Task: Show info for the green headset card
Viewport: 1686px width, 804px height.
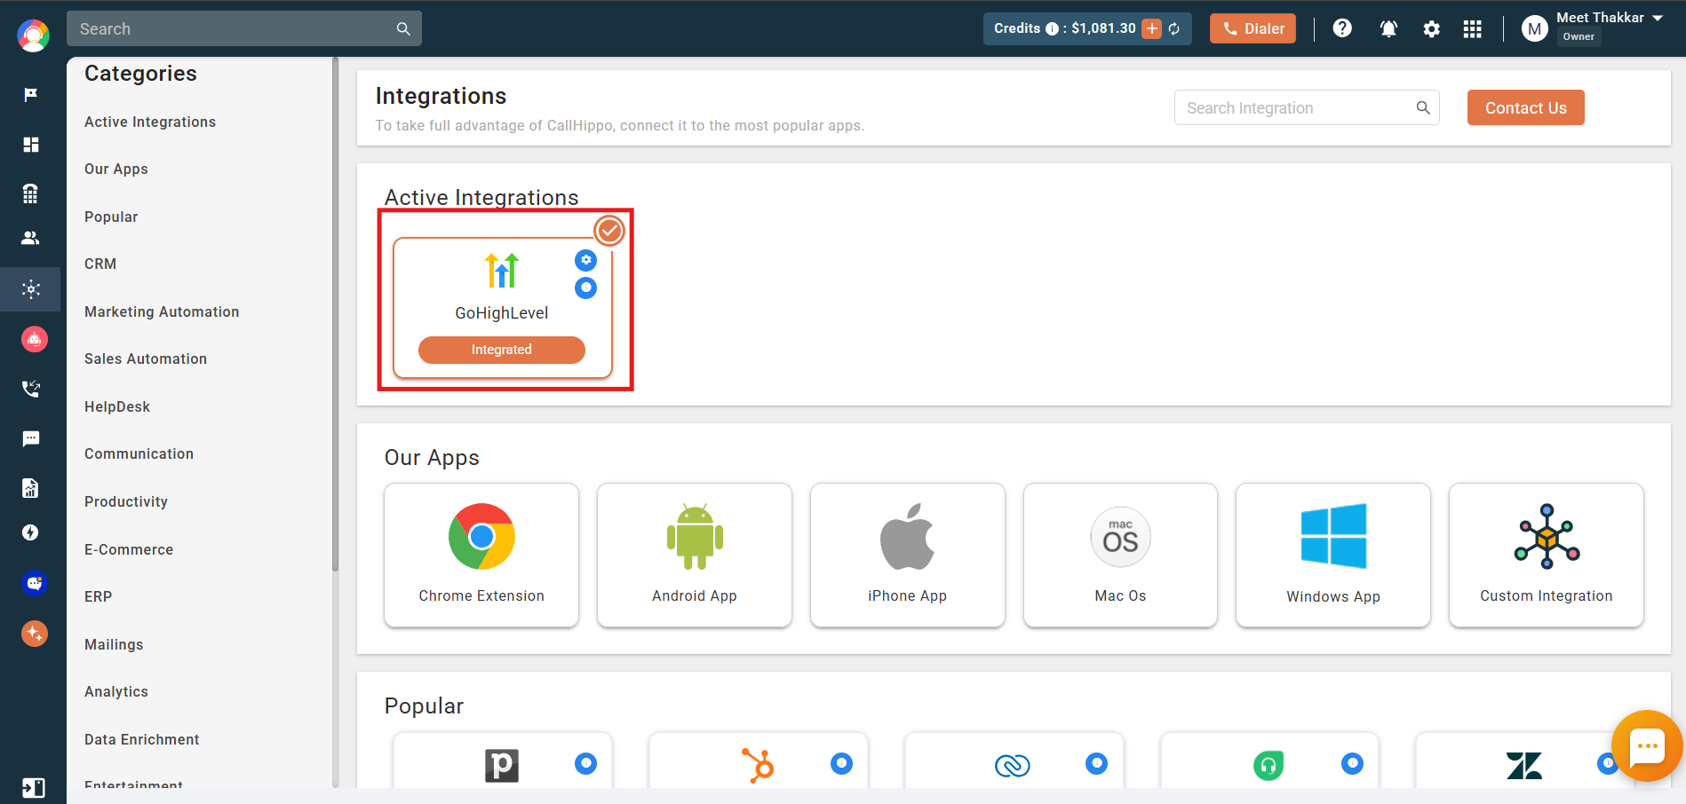Action: [1352, 763]
